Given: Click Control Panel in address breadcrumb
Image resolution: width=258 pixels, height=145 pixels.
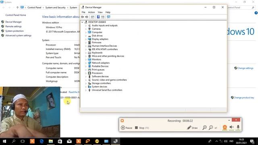Looking at the screenshot, I should pos(34,8).
